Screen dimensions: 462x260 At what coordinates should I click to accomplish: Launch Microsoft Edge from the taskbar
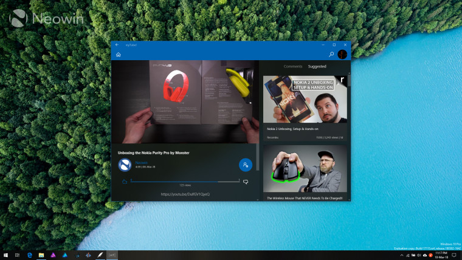[x=29, y=255]
